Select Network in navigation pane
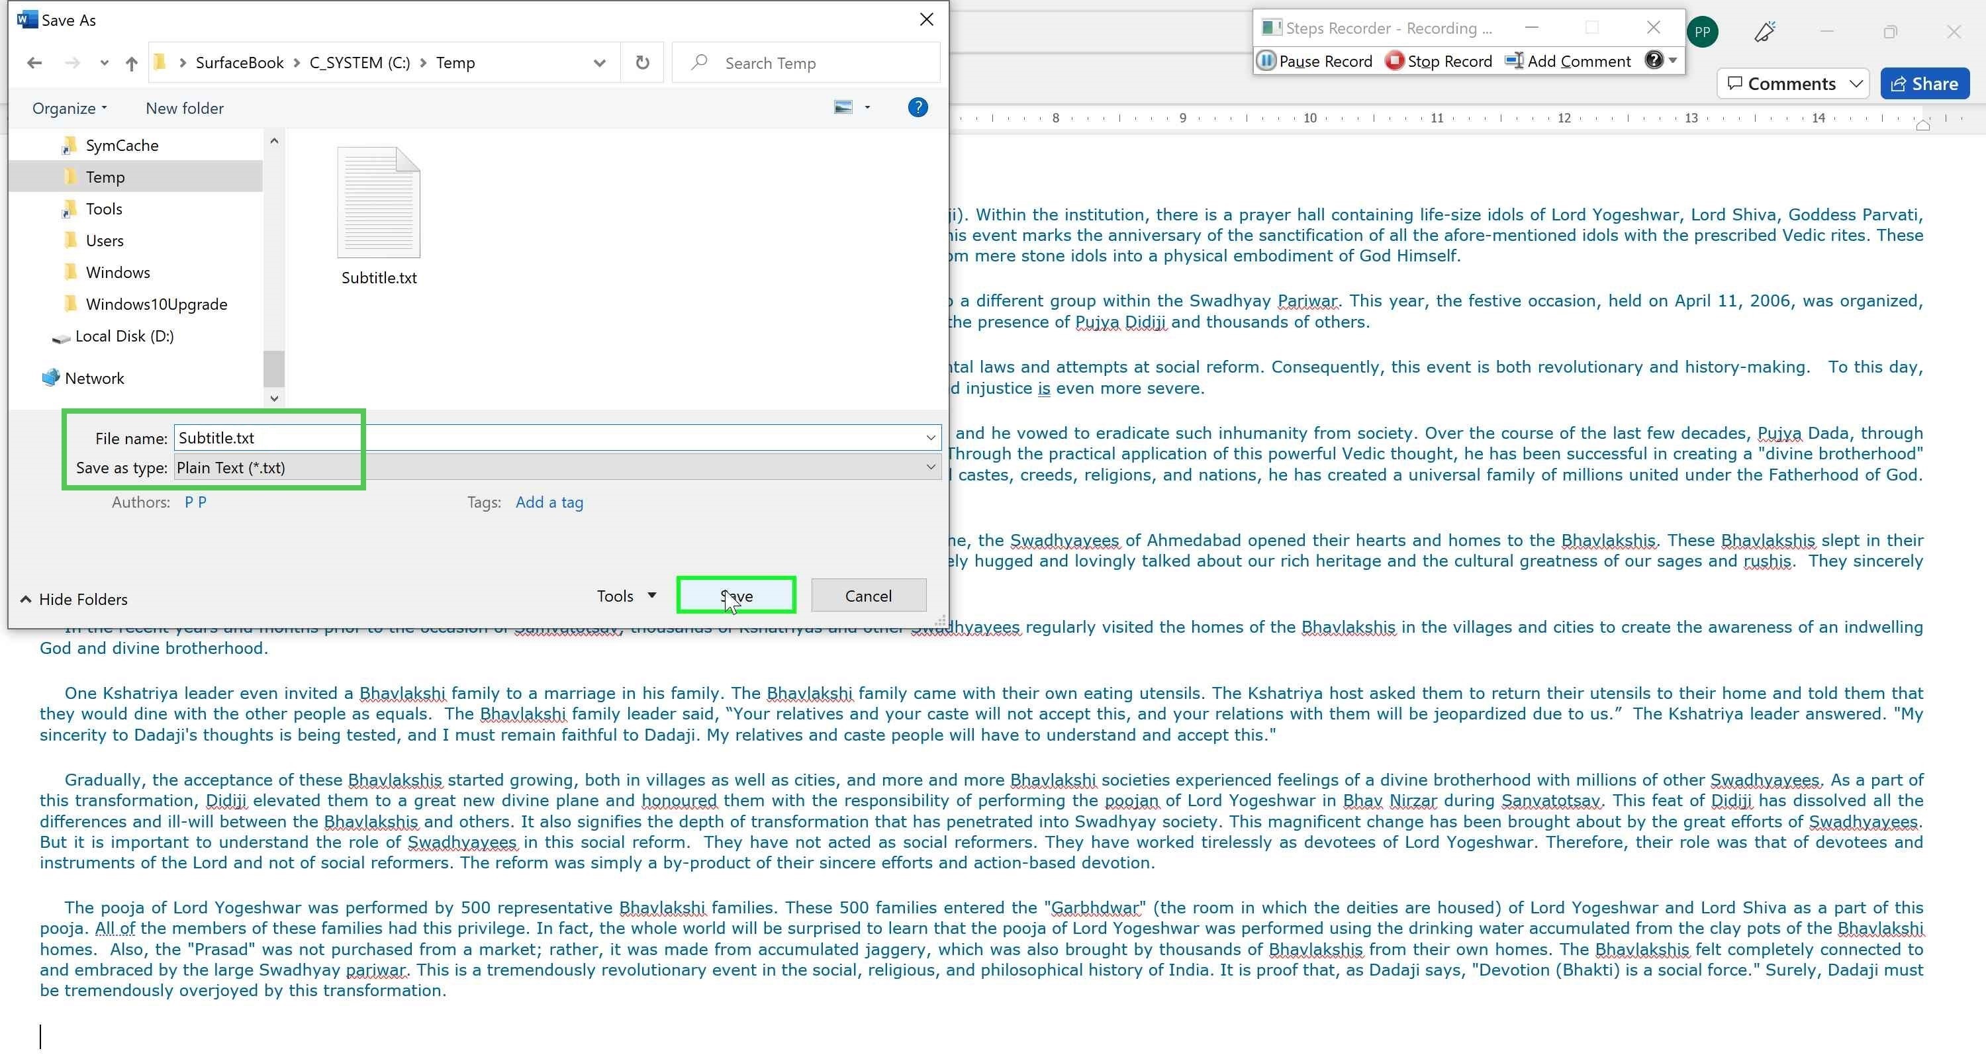1986x1059 pixels. coord(94,378)
